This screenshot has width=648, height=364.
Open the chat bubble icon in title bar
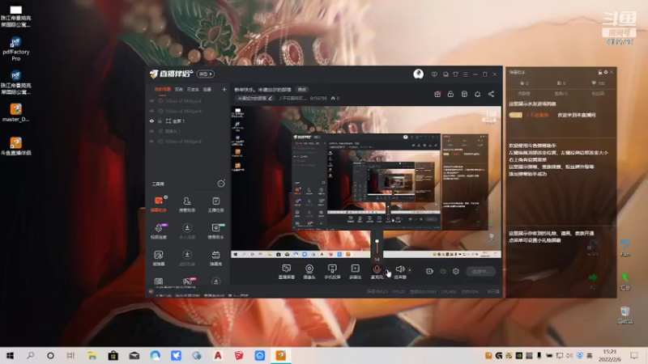(x=446, y=74)
